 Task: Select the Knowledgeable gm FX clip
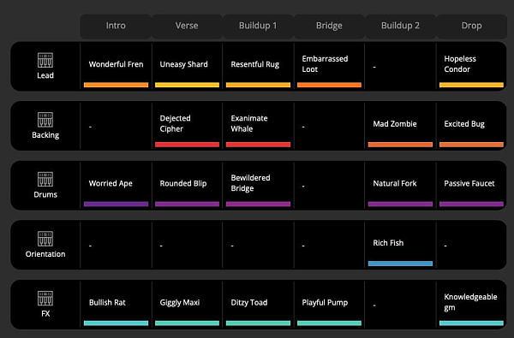[x=471, y=305]
